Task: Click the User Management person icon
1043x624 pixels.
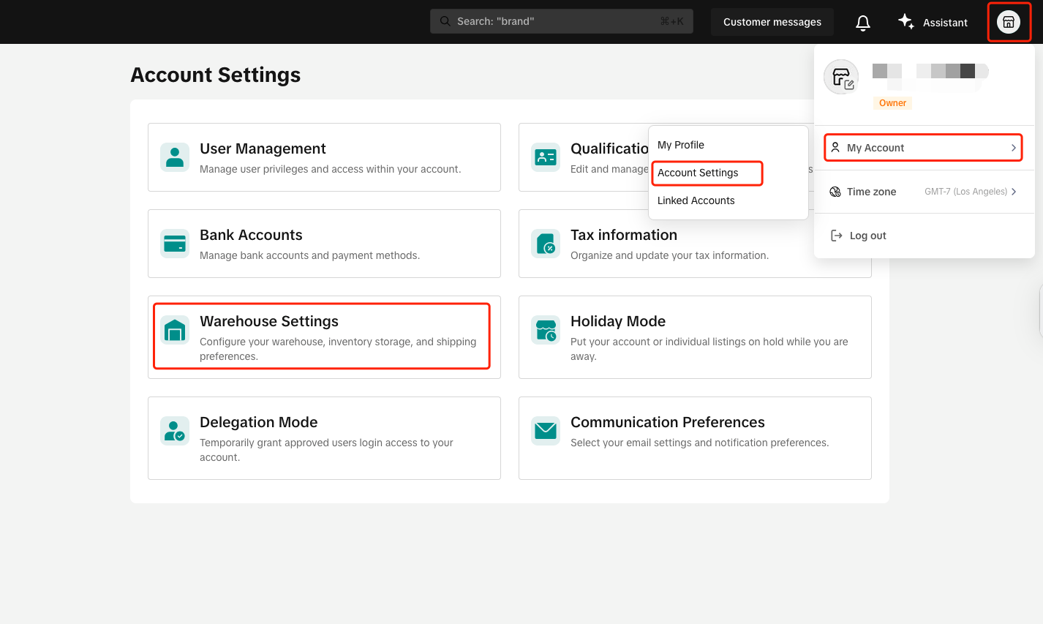Action: (175, 157)
